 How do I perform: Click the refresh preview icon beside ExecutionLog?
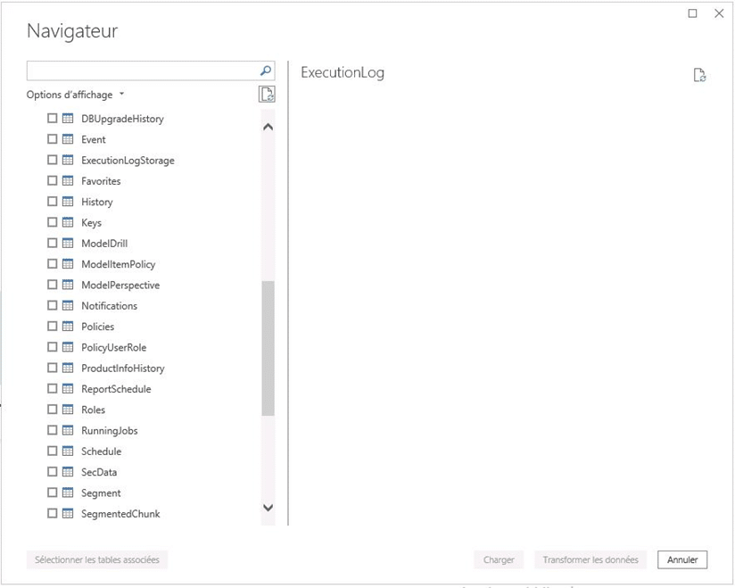pyautogui.click(x=699, y=73)
